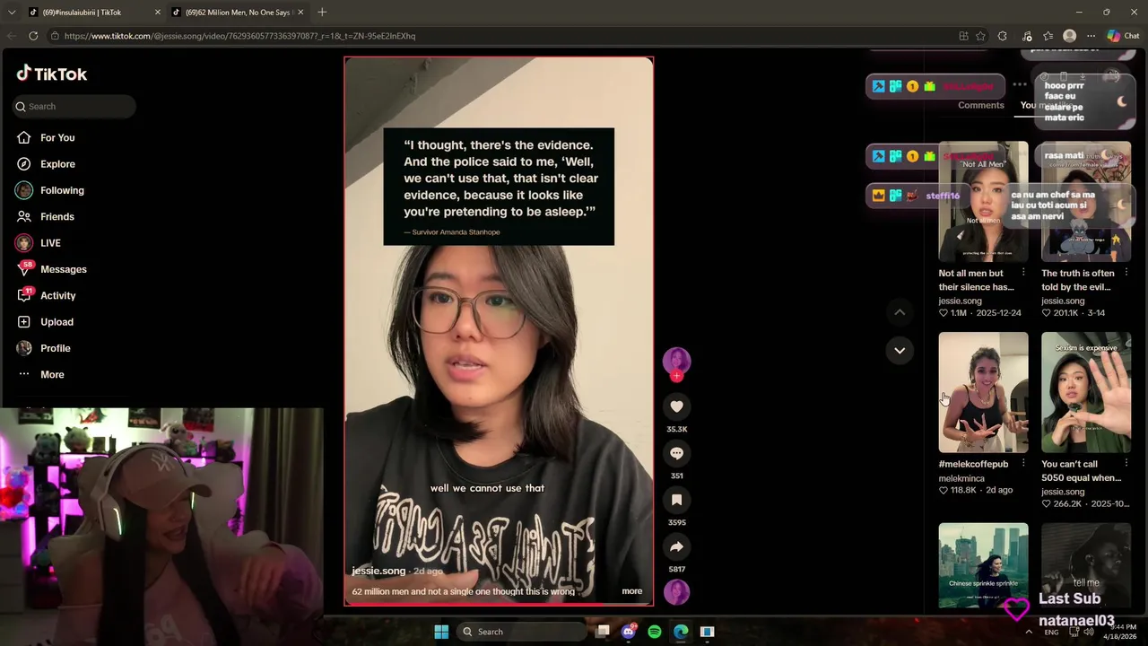Open Microsoft Edge from taskbar
The height and width of the screenshot is (646, 1148).
coord(681,632)
